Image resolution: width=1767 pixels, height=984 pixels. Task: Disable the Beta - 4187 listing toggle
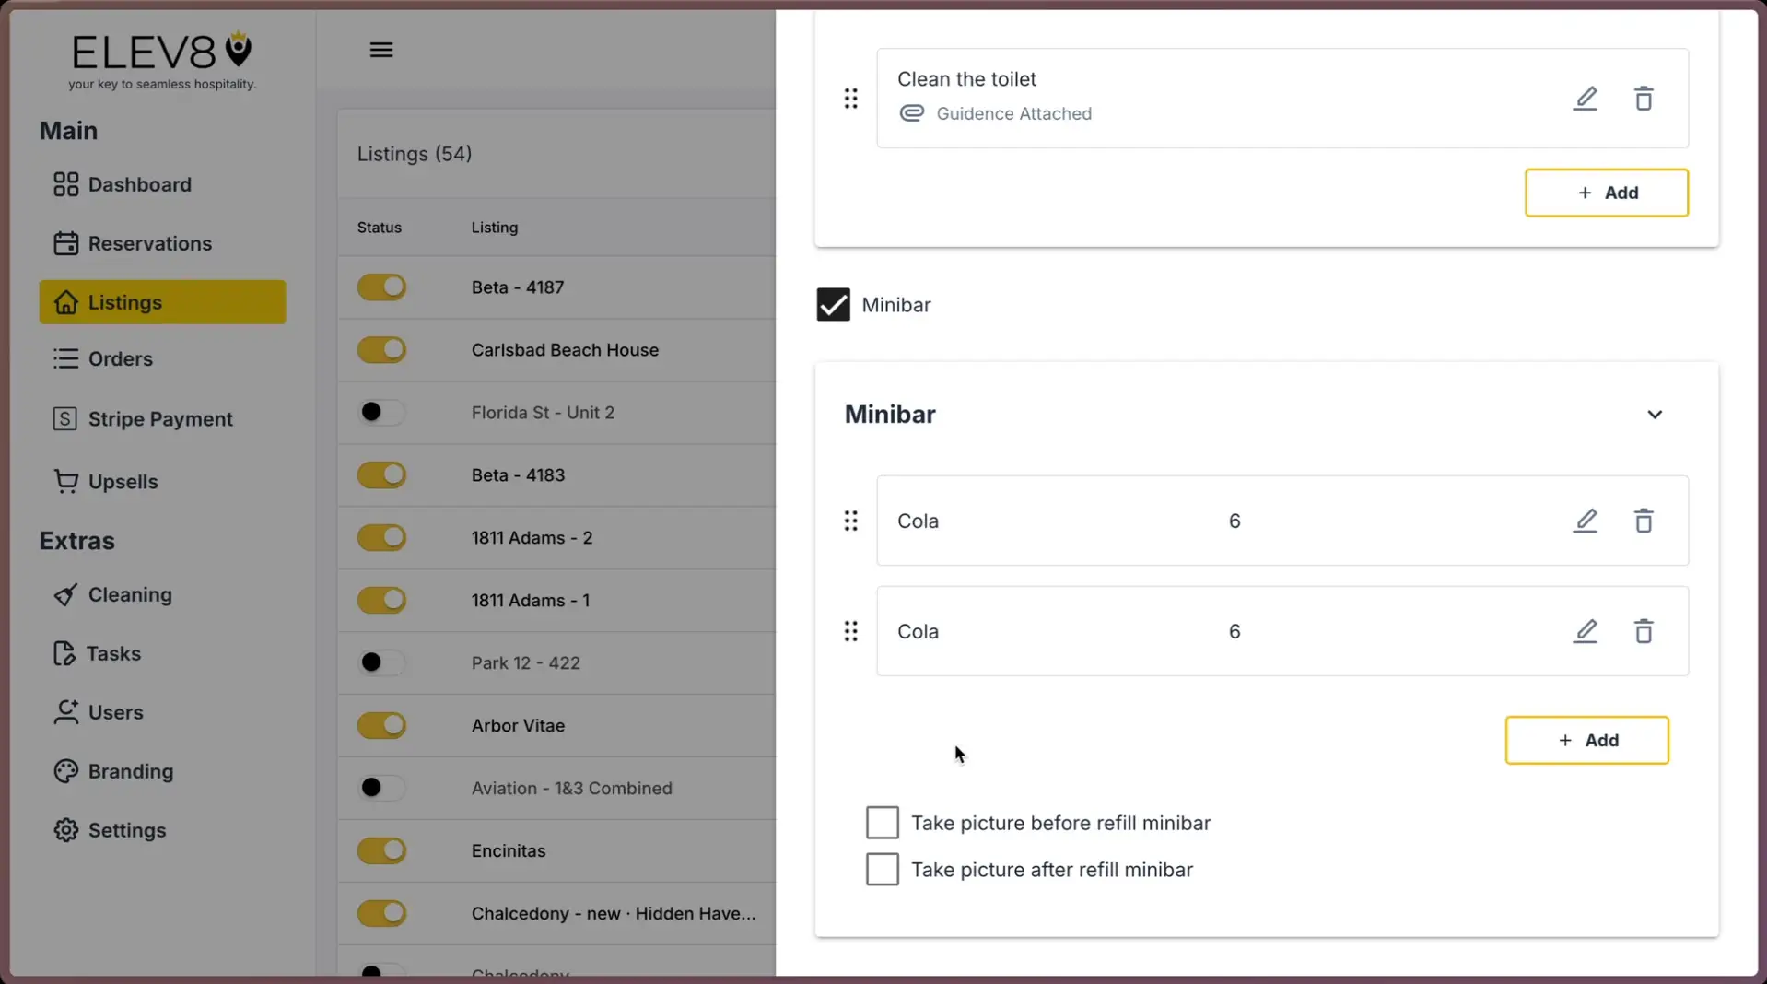click(x=381, y=287)
